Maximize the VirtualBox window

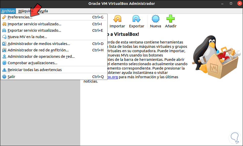tap(231, 3)
